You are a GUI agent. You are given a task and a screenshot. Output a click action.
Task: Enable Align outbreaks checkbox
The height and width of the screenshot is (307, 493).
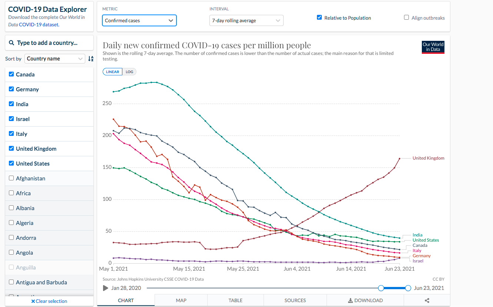(406, 17)
